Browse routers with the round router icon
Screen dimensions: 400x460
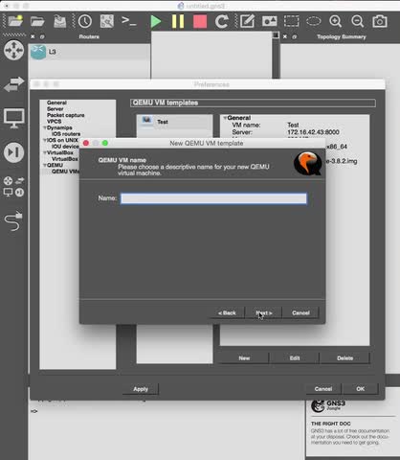tap(13, 50)
